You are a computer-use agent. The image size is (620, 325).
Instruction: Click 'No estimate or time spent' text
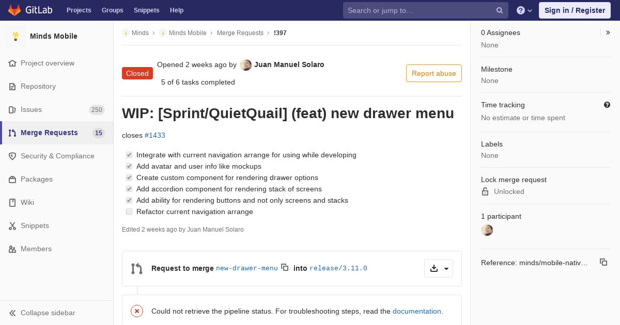523,118
